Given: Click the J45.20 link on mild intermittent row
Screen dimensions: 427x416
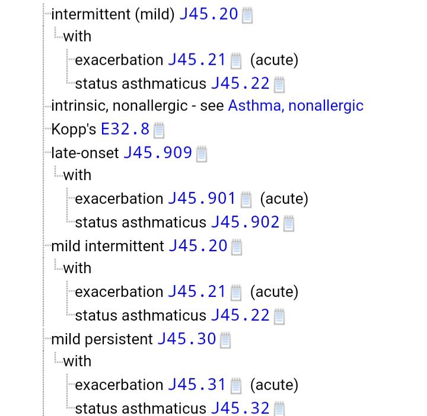Looking at the screenshot, I should [x=197, y=245].
